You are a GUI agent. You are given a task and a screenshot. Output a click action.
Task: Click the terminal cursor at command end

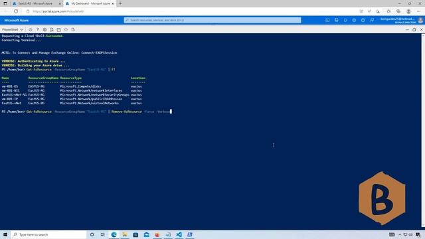171,112
